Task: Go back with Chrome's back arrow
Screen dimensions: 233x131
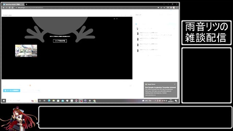Action: click(x=4, y=8)
